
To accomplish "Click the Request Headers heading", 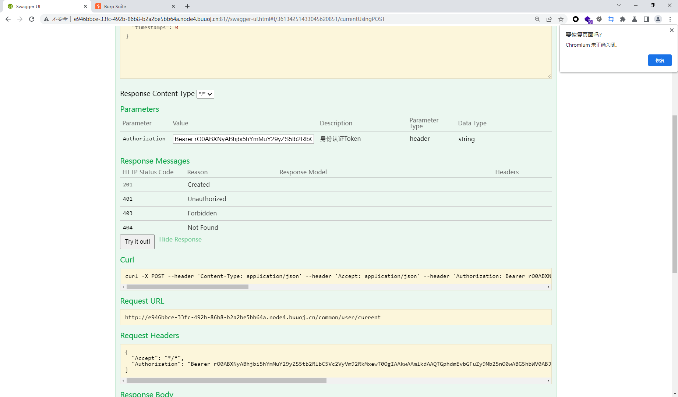I will click(x=149, y=336).
